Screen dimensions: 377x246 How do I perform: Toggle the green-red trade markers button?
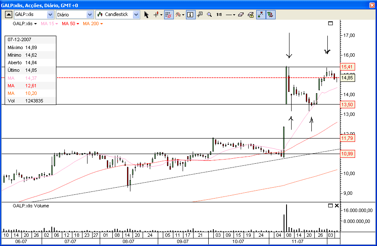point(271,15)
